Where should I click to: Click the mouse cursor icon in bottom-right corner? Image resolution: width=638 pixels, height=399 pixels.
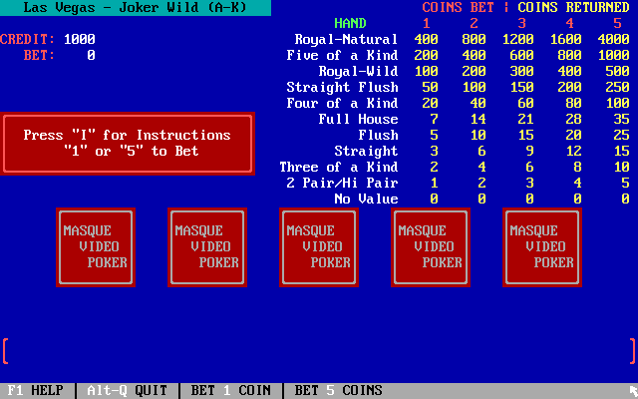pyautogui.click(x=633, y=391)
